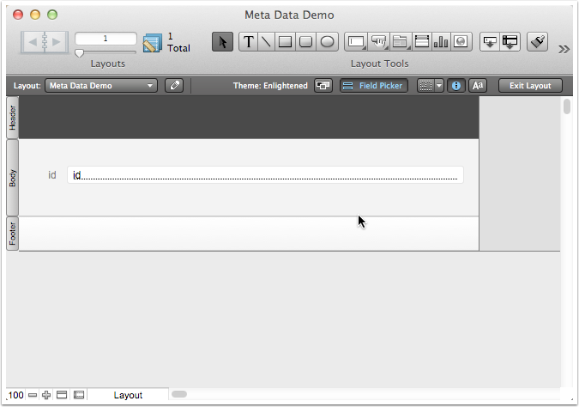The height and width of the screenshot is (407, 579).
Task: Select the Body part tab
Action: (x=12, y=178)
